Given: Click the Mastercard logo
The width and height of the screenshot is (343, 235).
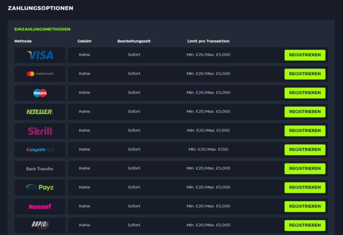Looking at the screenshot, I should click(40, 74).
